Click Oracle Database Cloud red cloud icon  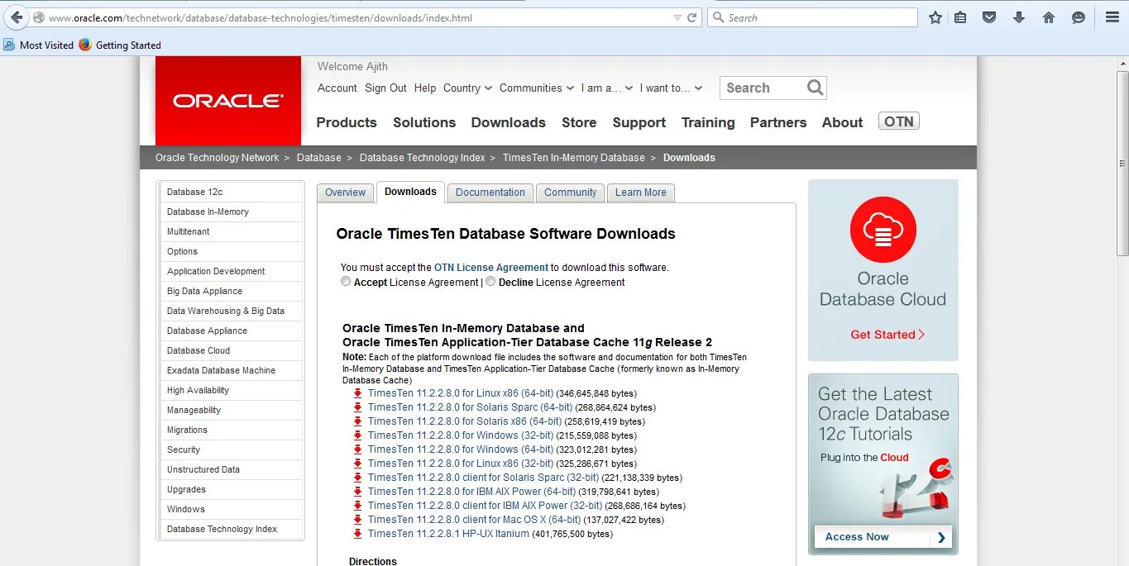[883, 230]
